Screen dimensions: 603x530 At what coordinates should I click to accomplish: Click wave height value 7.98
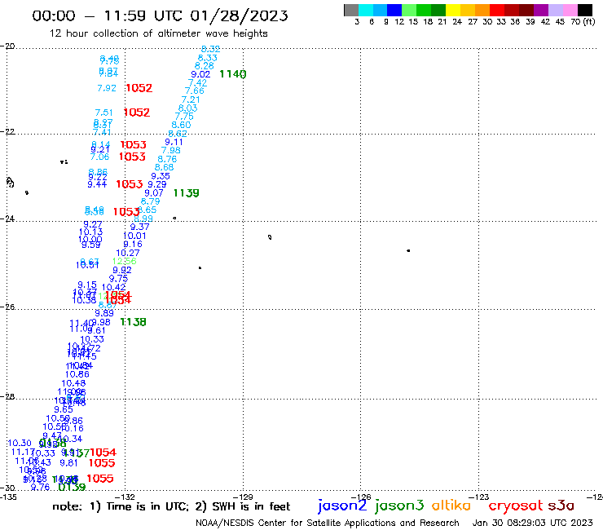click(171, 151)
